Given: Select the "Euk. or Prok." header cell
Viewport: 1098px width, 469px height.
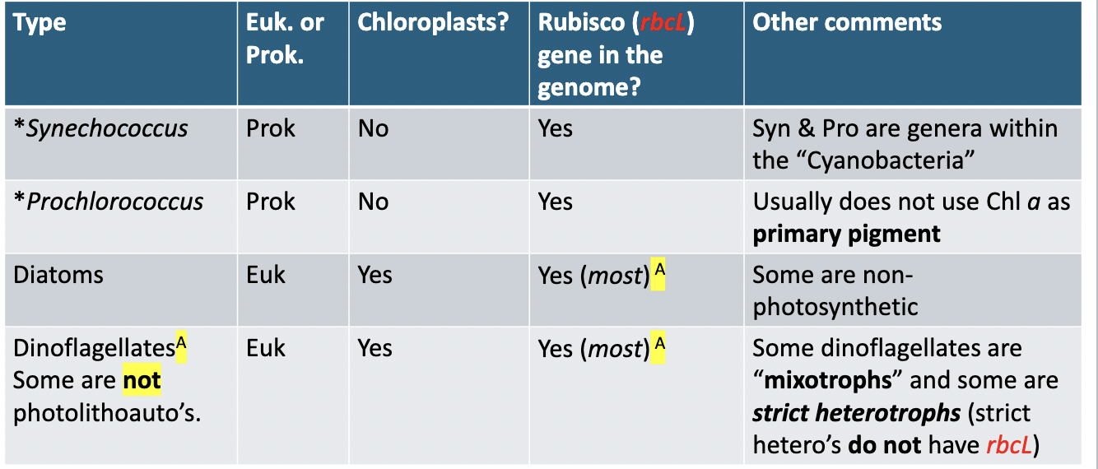Looking at the screenshot, I should (x=285, y=39).
